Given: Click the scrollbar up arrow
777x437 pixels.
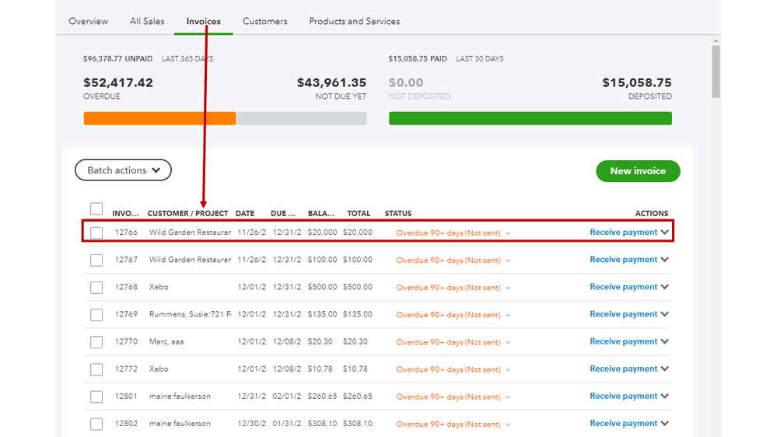Looking at the screenshot, I should (x=716, y=40).
